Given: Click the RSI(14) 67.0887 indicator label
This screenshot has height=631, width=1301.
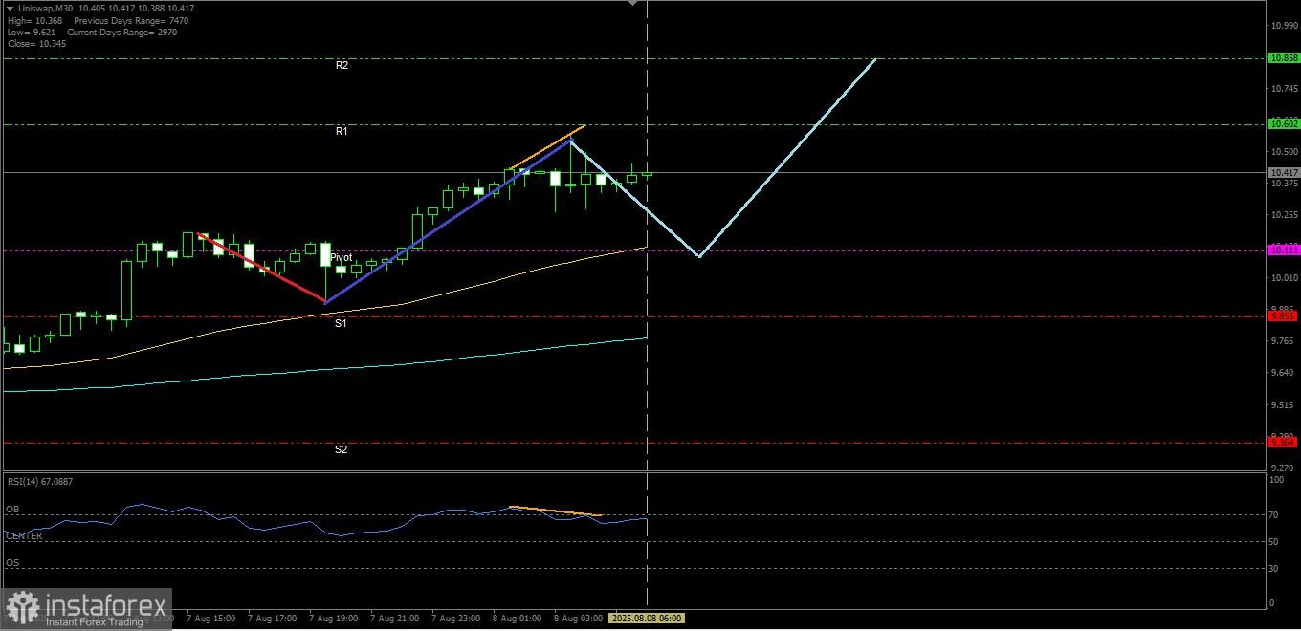Looking at the screenshot, I should point(40,481).
